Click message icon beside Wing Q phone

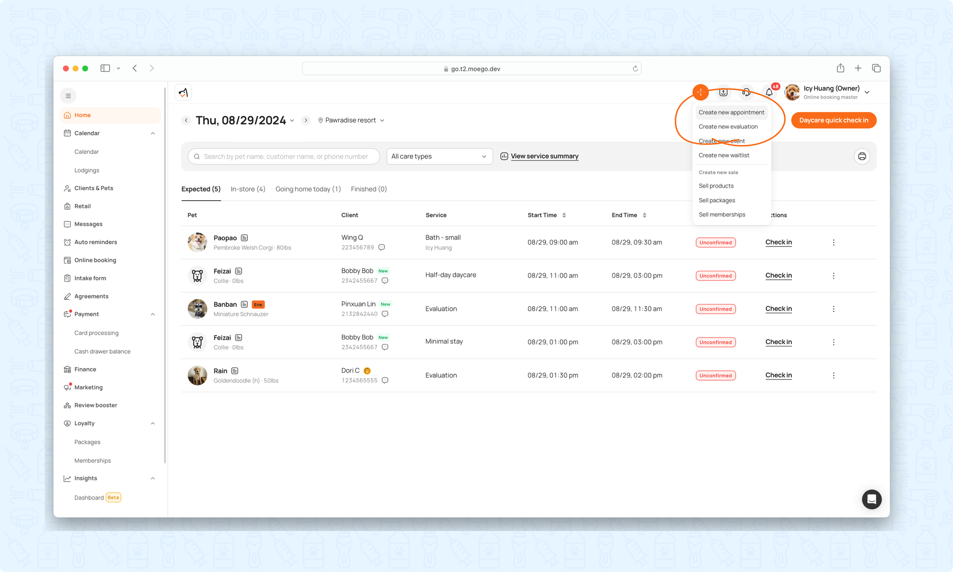click(382, 247)
